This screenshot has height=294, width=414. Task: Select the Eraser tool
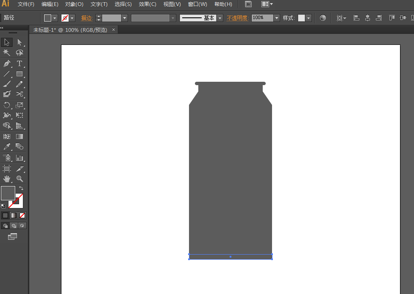click(7, 94)
